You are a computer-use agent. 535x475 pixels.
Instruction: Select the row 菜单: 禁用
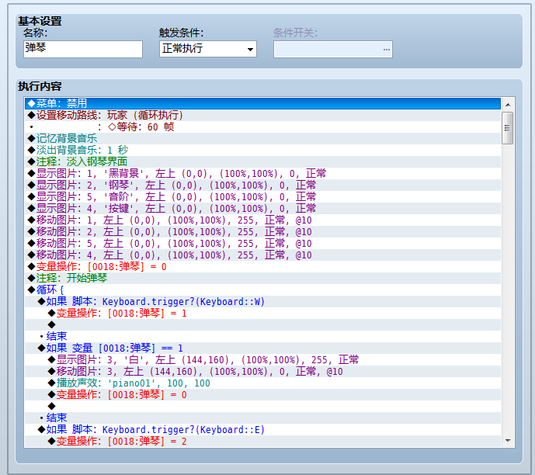pyautogui.click(x=262, y=103)
